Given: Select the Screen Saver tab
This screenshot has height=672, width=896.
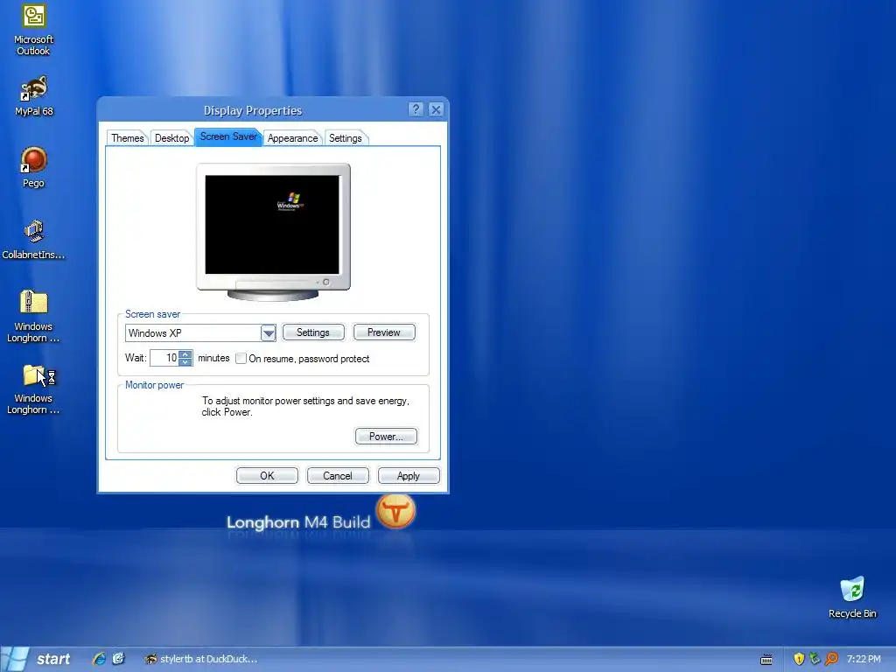Looking at the screenshot, I should (x=228, y=136).
